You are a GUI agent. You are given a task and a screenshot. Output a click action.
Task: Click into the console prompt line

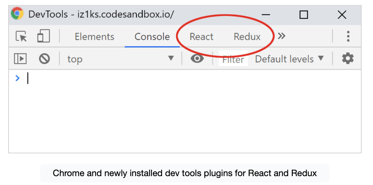point(185,78)
